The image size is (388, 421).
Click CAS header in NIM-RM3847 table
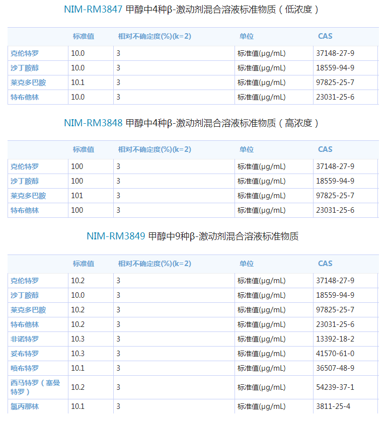pyautogui.click(x=325, y=36)
